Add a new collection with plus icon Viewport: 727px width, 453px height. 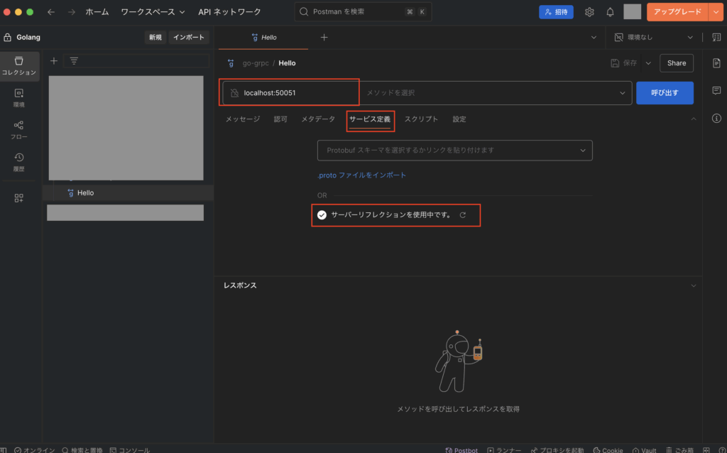click(54, 61)
